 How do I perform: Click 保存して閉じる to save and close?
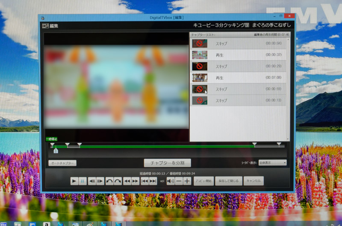click(229, 181)
